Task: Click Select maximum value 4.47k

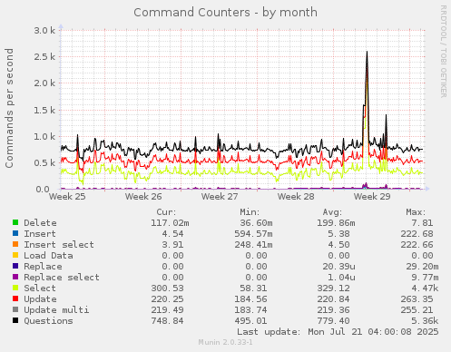Action: (425, 288)
